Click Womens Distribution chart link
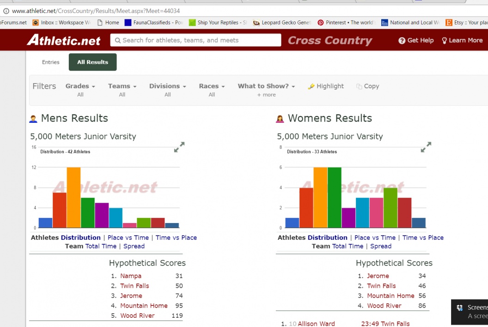The width and height of the screenshot is (488, 327). click(327, 238)
